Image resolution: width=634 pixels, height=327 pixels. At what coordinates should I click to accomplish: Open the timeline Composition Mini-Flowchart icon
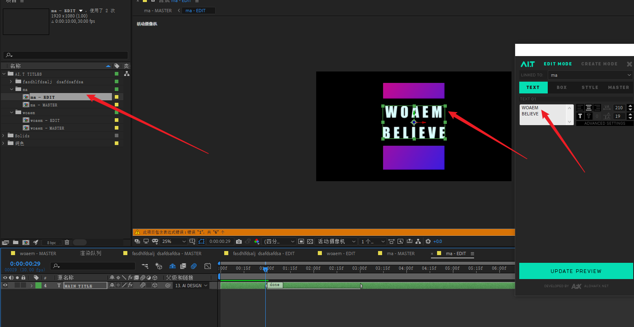(x=145, y=266)
